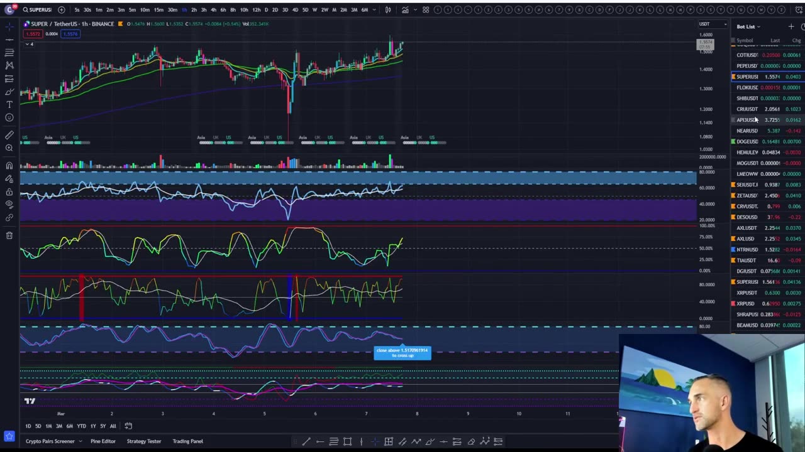Select SUPERUSDT highlighted row in watchlist

point(767,77)
